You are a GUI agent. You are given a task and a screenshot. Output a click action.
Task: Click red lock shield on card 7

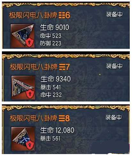click(30, 94)
